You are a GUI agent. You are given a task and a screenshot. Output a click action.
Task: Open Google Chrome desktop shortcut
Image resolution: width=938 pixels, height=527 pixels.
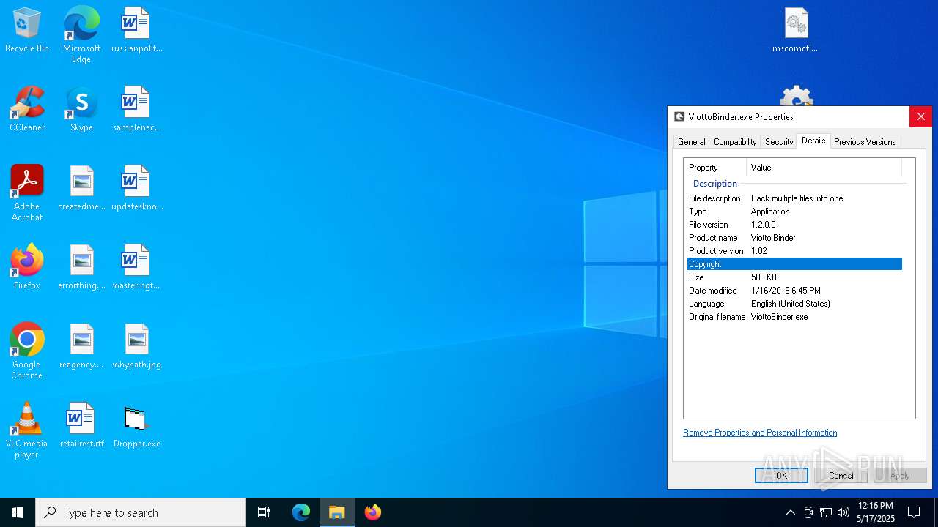27,351
